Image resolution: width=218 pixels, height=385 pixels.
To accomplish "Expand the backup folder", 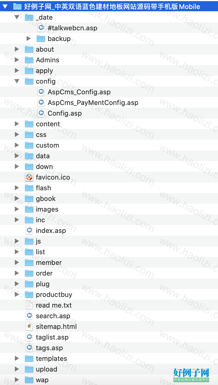I will (x=28, y=38).
